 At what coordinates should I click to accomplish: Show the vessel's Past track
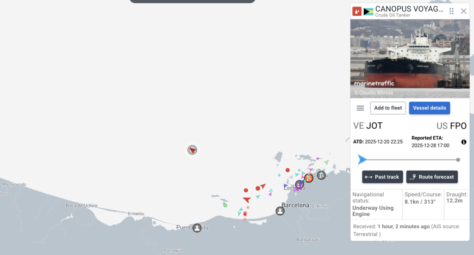click(x=382, y=177)
